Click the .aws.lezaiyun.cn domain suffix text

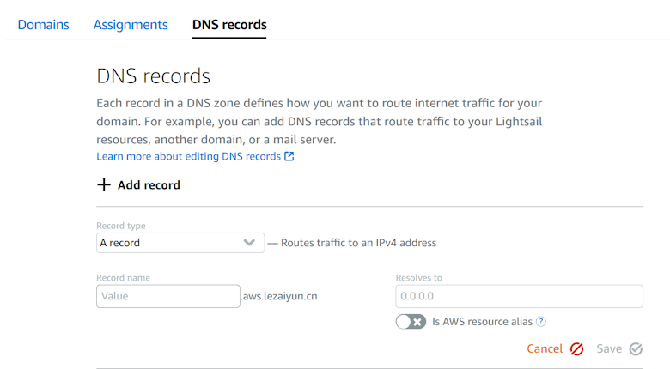(280, 296)
